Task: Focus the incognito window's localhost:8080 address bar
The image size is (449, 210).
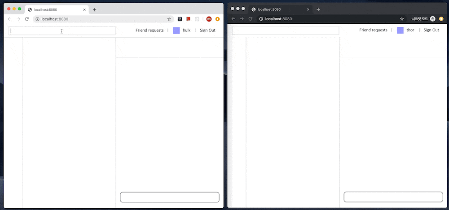Action: tap(332, 19)
